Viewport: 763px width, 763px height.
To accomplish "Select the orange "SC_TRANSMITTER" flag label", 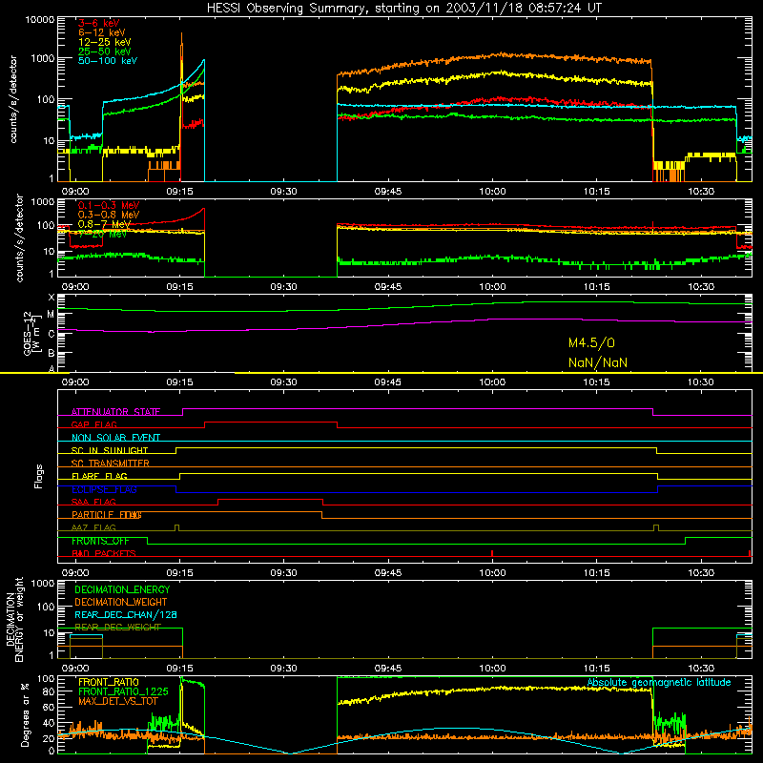I will point(110,464).
